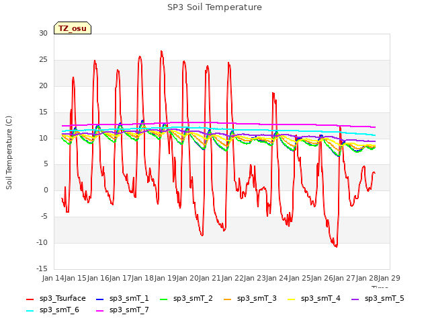This screenshot has height=323, width=430.
Task: Click the cyan sp3_smT_6 legend swatch
Action: coord(30,310)
